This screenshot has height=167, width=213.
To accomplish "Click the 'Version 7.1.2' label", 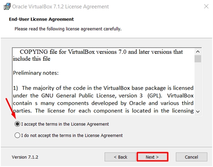I will tap(25, 157).
